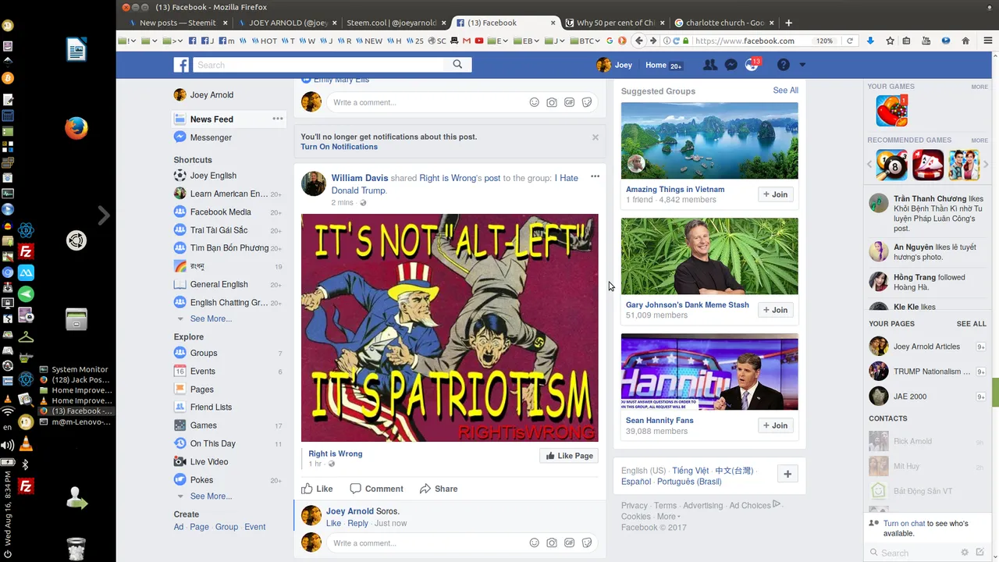Join Gary Johnson's Dank Meme Stash
The image size is (999, 562).
pos(775,310)
